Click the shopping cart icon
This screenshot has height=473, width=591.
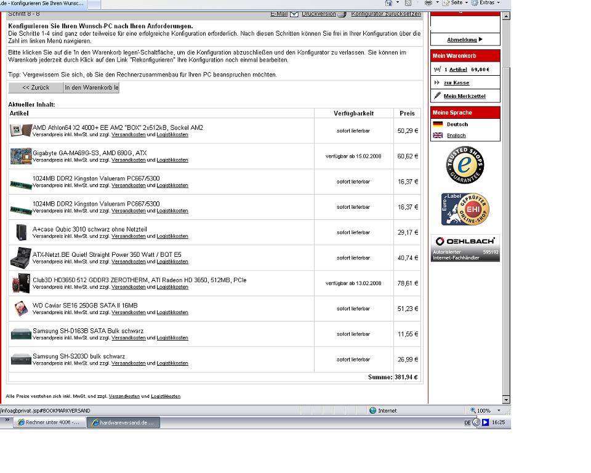pyautogui.click(x=437, y=70)
